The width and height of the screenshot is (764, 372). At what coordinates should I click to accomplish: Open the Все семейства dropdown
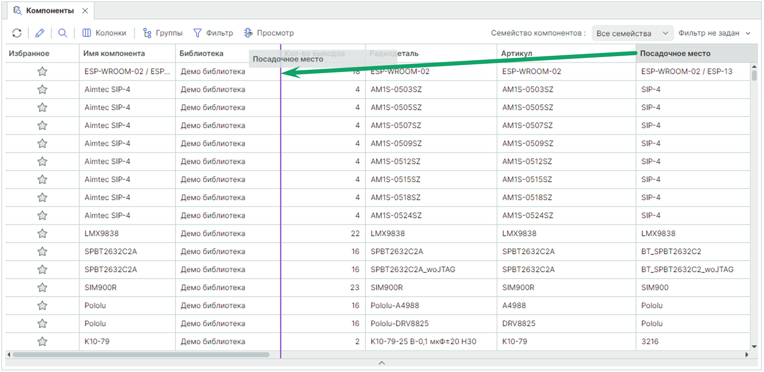coord(632,33)
